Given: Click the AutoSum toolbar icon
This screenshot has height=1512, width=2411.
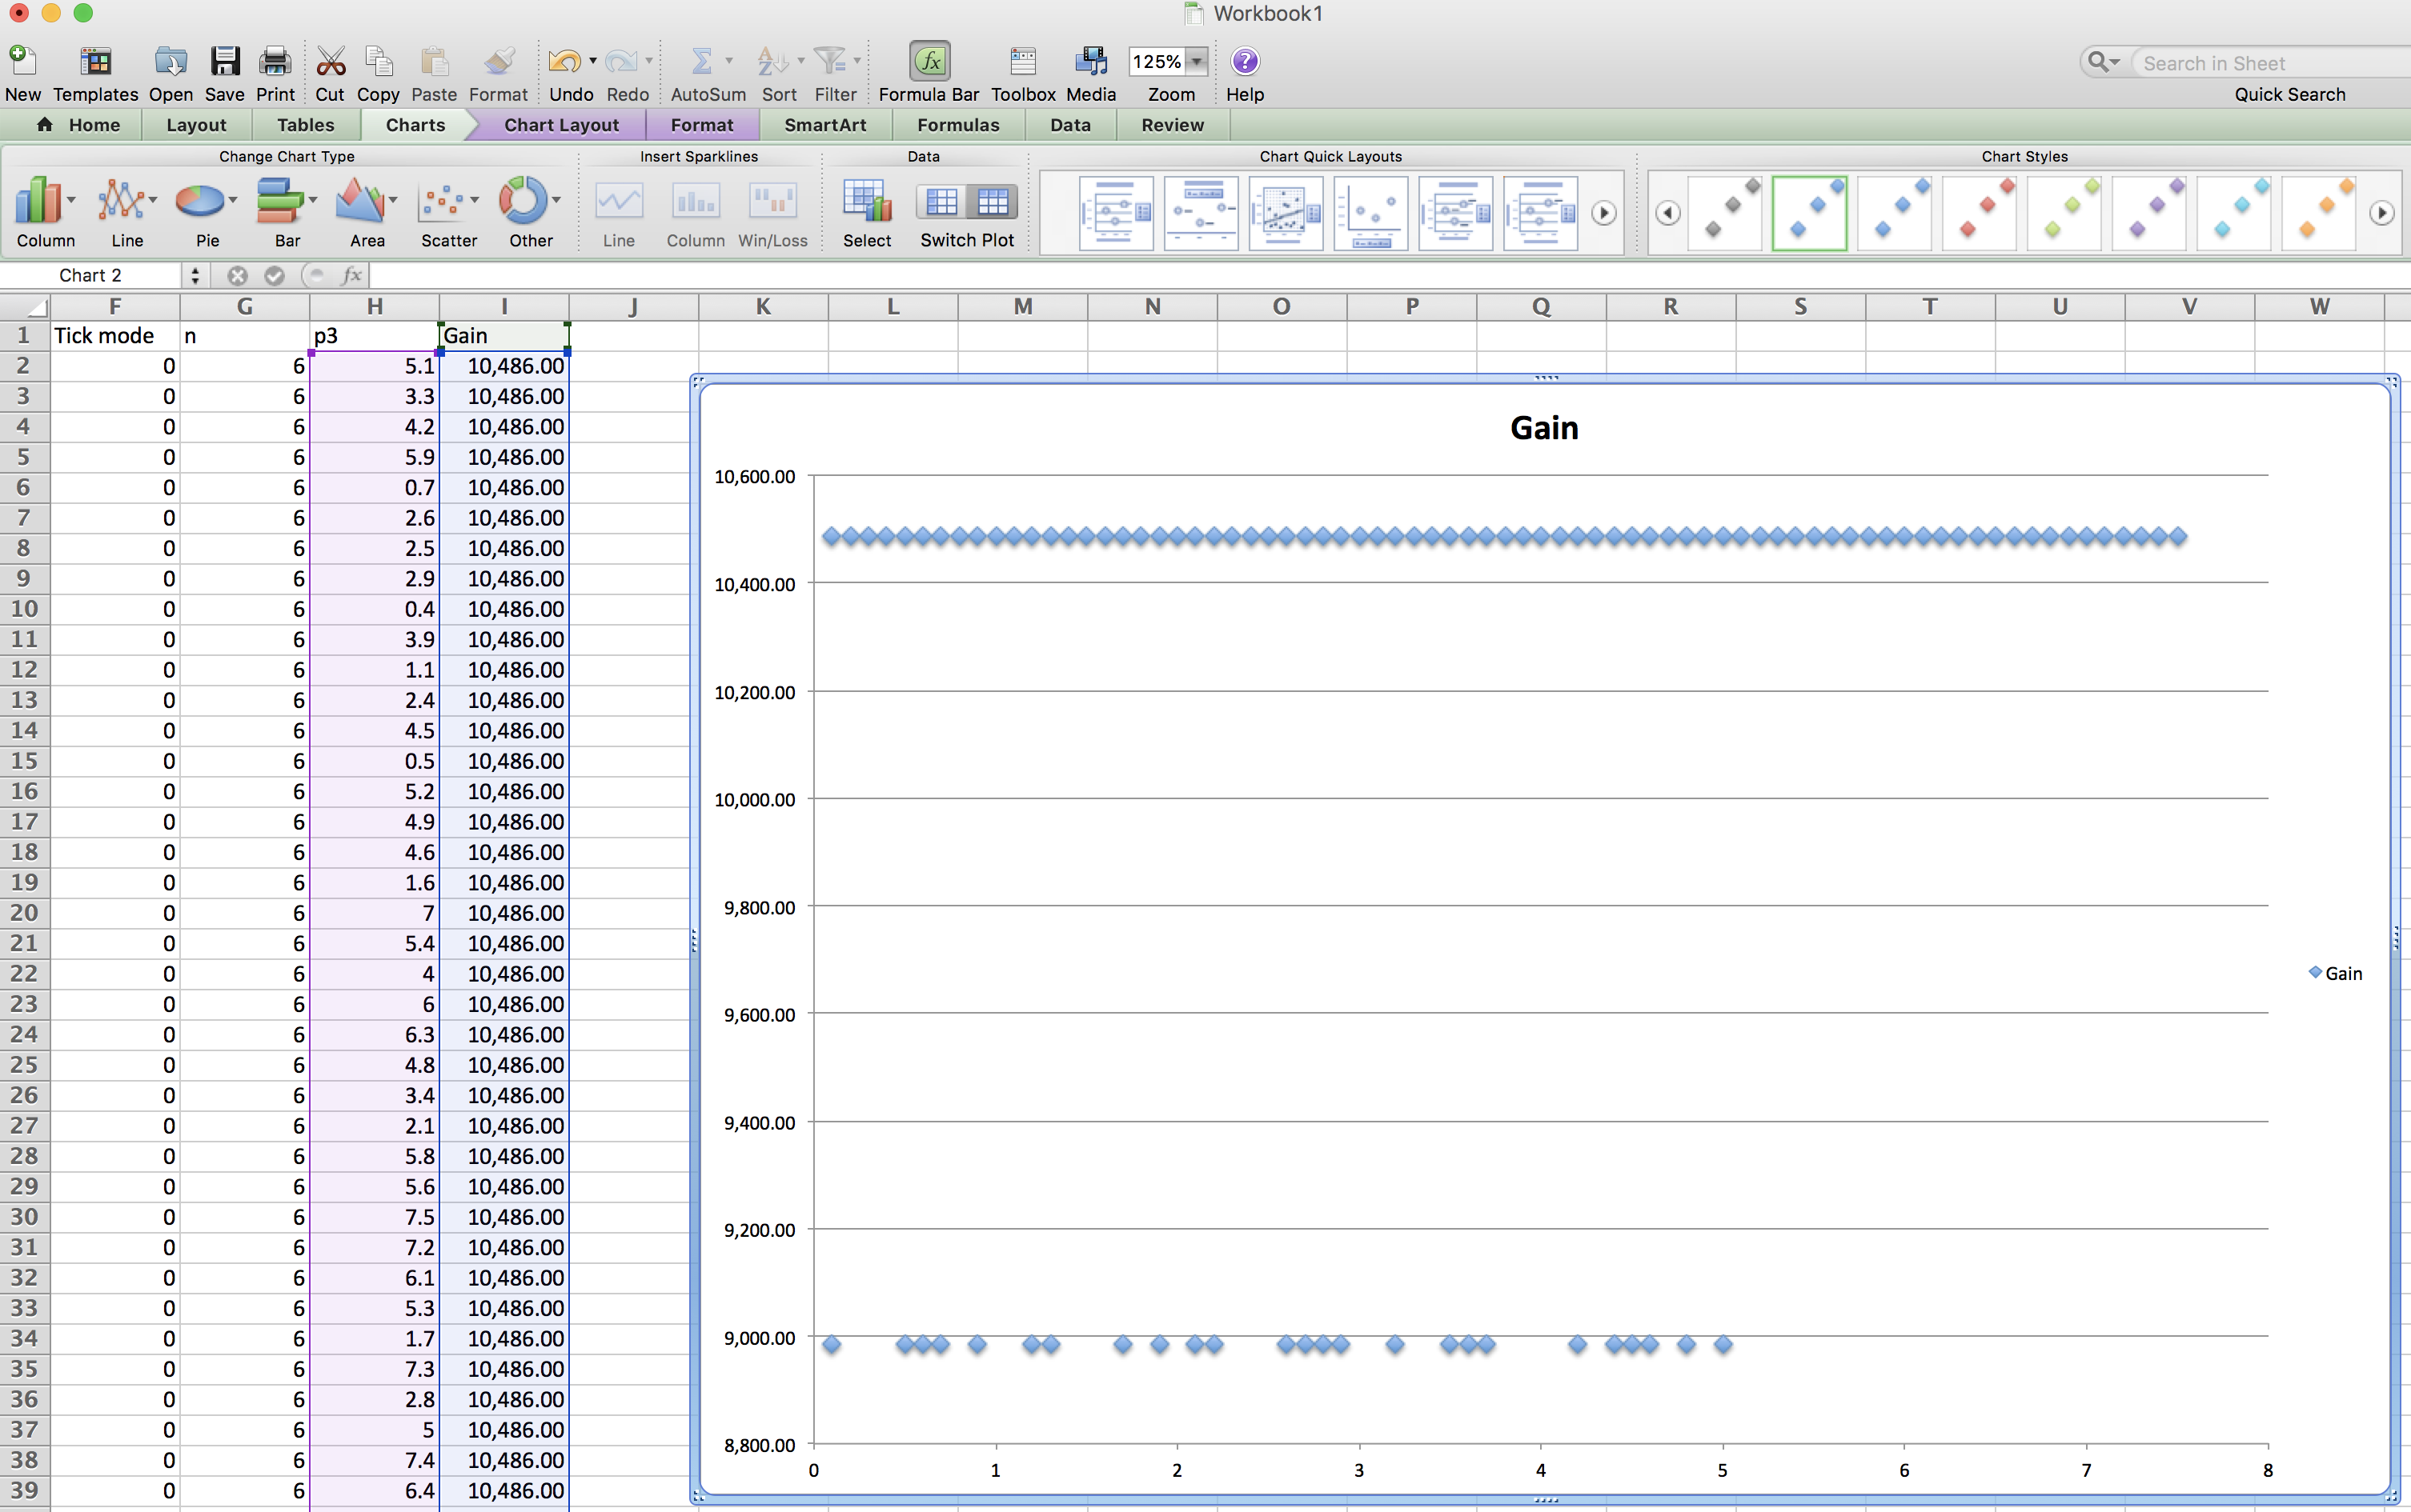Looking at the screenshot, I should coord(701,62).
